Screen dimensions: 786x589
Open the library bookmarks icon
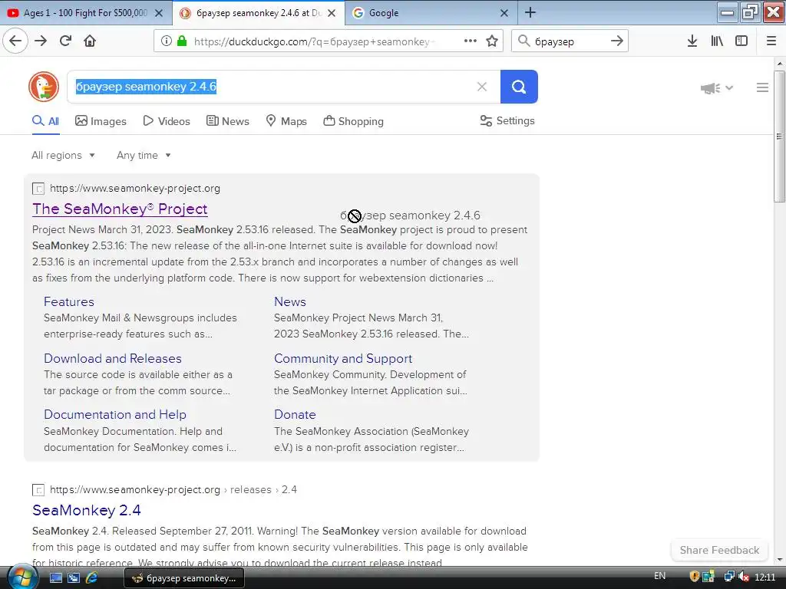click(717, 41)
